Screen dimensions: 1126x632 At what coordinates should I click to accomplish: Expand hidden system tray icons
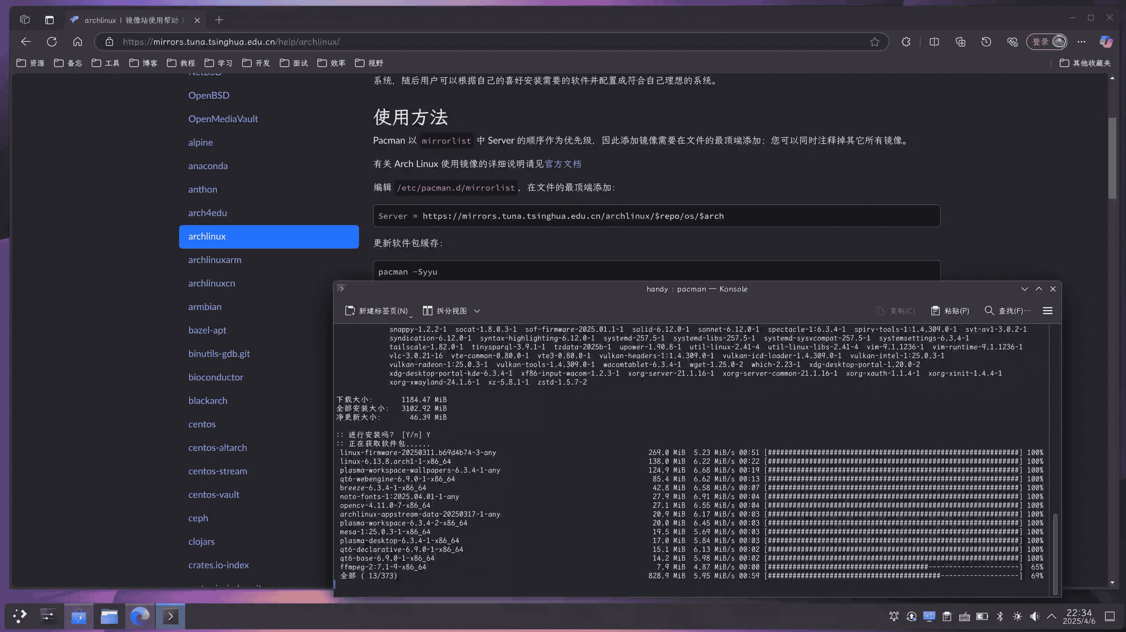coord(1052,616)
